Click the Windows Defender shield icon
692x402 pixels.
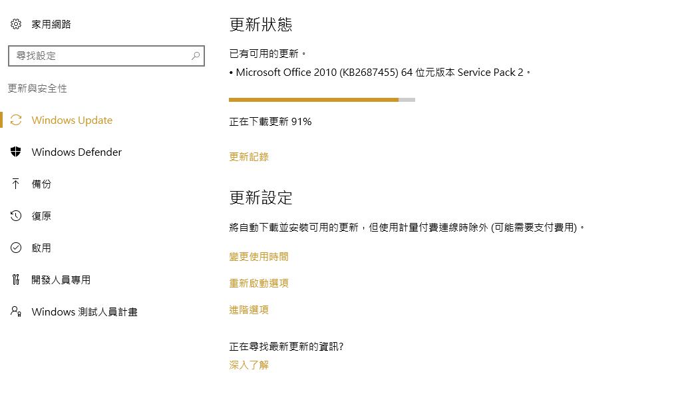[x=16, y=152]
